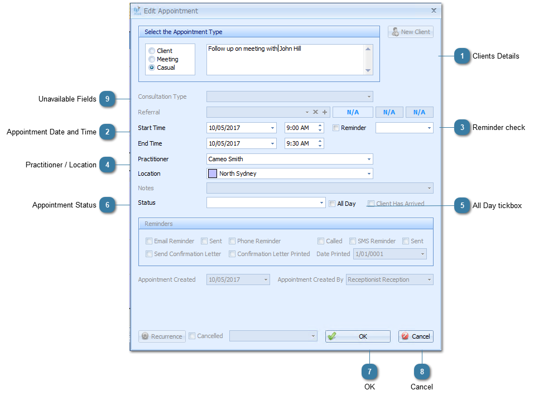Increase the Start Time 9:00 AM
534x400 pixels.
coord(320,126)
